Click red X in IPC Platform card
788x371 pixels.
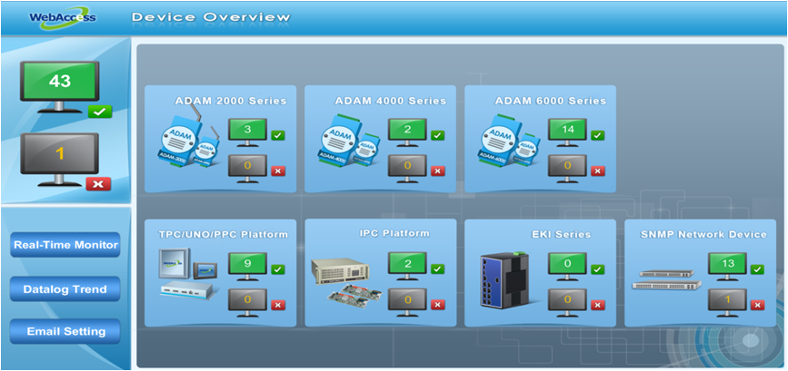click(x=438, y=306)
